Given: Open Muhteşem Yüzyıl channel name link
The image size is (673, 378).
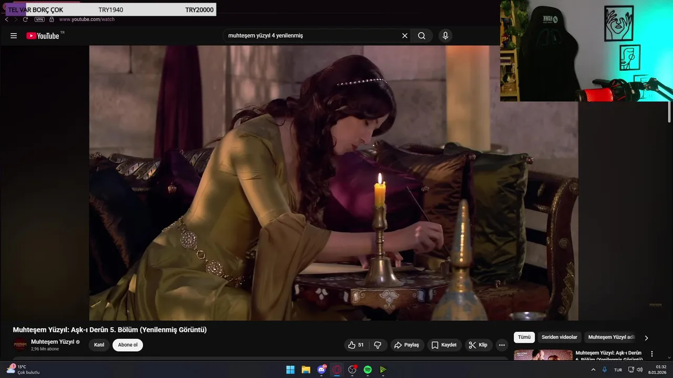Looking at the screenshot, I should point(53,342).
